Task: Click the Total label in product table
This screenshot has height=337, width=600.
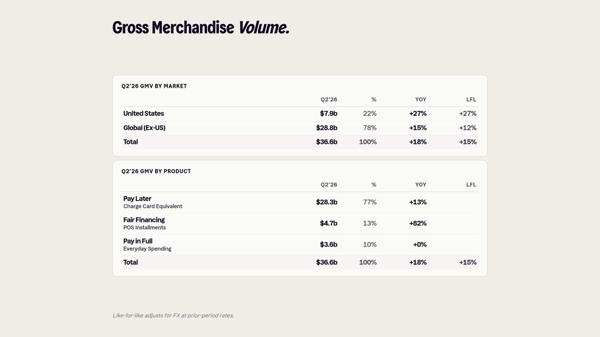Action: pos(131,262)
